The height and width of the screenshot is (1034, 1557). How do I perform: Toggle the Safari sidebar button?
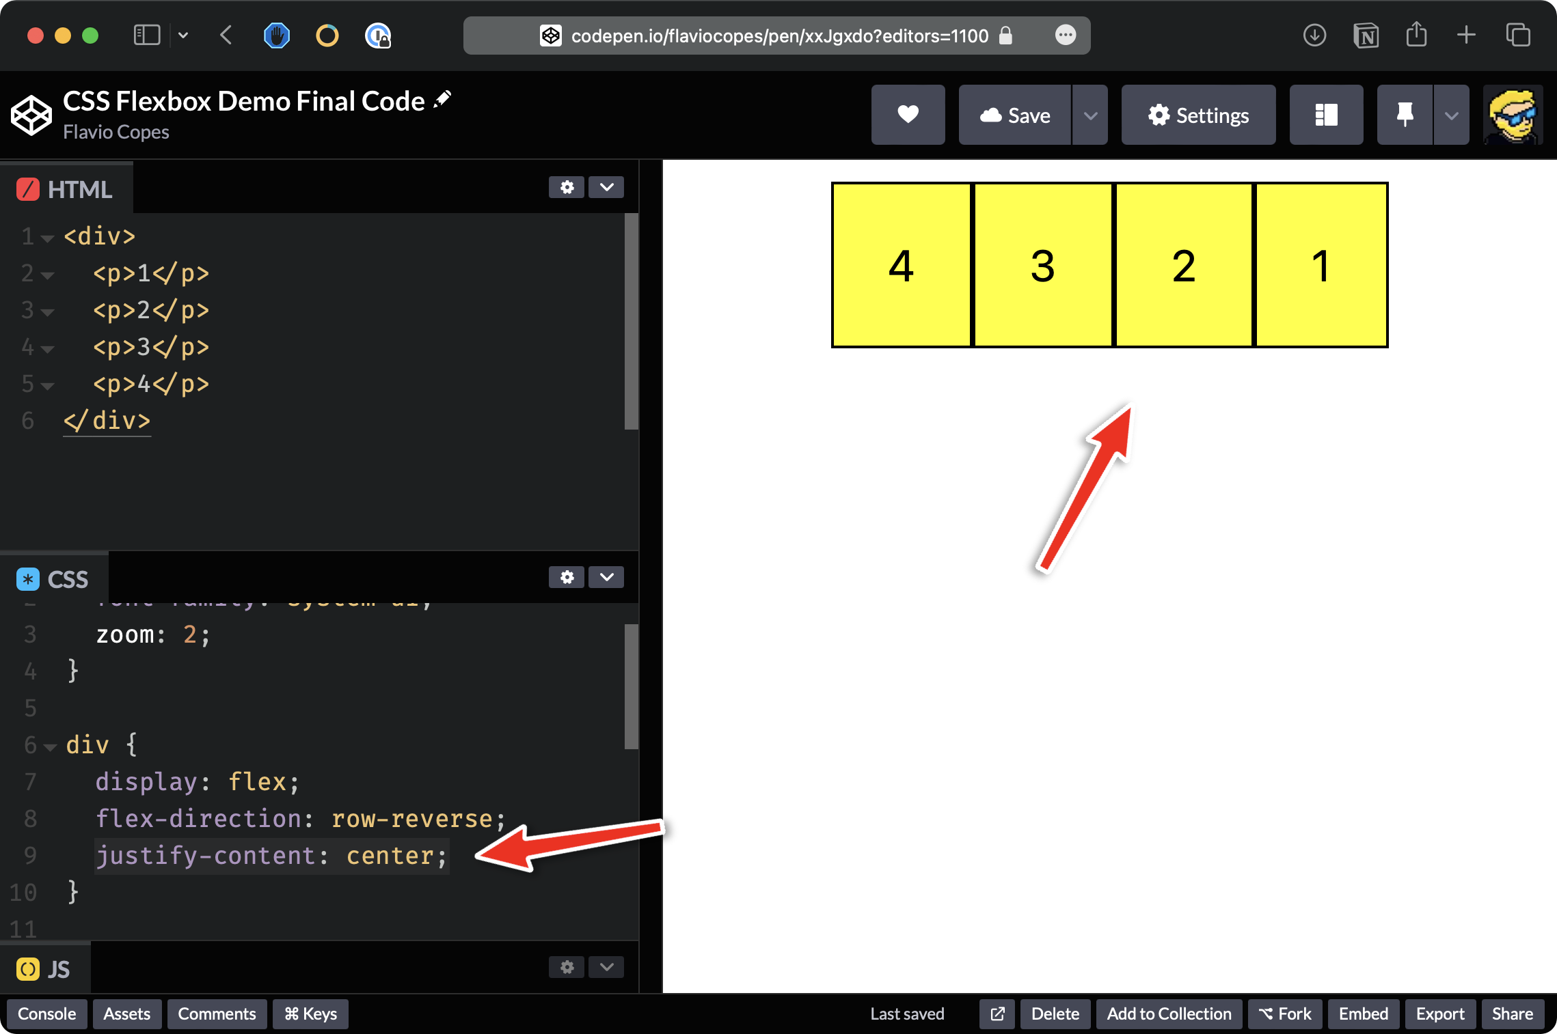(x=146, y=35)
